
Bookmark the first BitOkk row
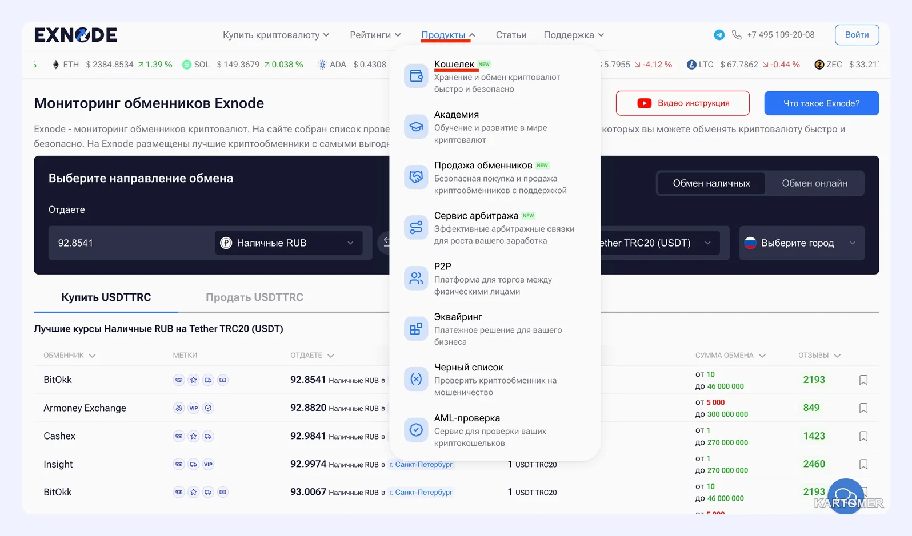tap(863, 380)
